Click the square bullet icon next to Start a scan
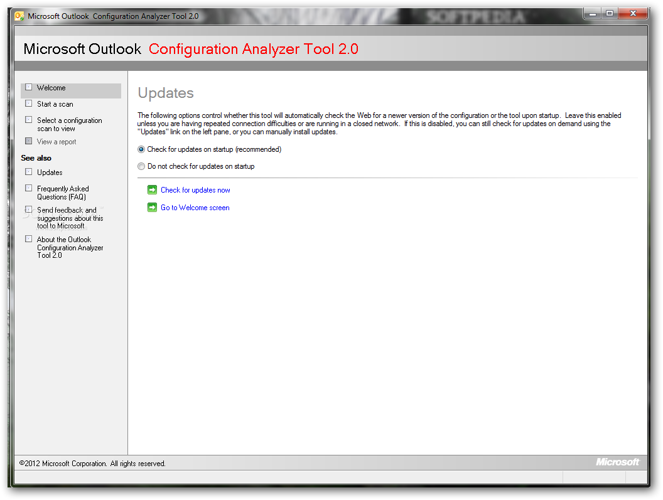663x500 pixels. pos(29,103)
